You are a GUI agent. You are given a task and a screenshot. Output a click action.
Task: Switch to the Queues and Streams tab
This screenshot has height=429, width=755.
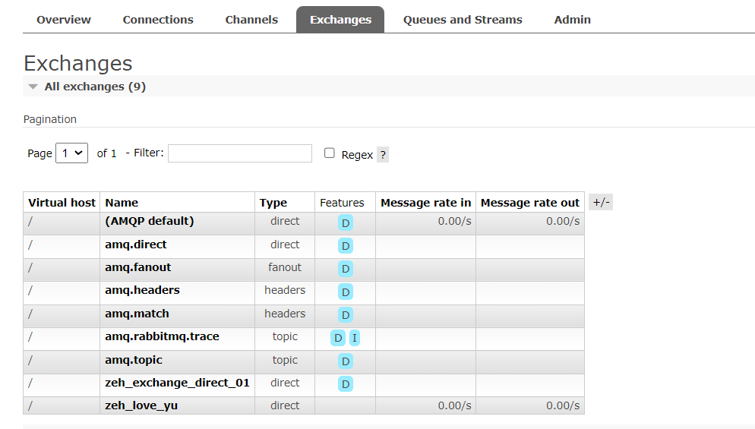click(x=463, y=20)
